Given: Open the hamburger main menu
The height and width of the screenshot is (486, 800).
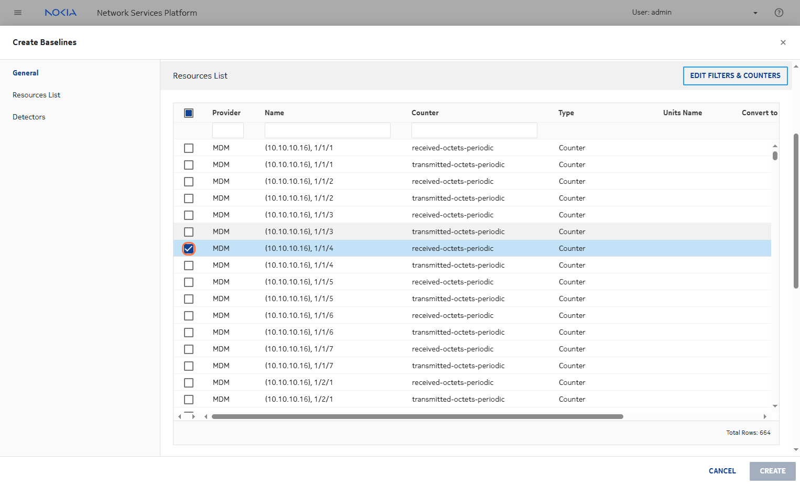Looking at the screenshot, I should tap(18, 13).
